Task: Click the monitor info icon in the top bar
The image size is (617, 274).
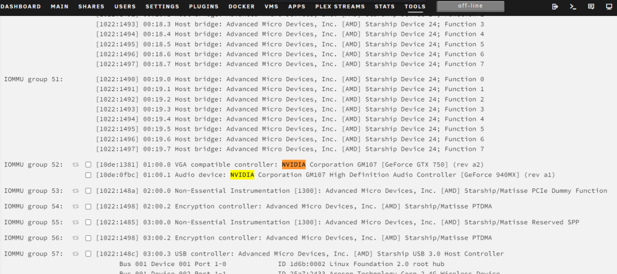Action: pyautogui.click(x=609, y=7)
